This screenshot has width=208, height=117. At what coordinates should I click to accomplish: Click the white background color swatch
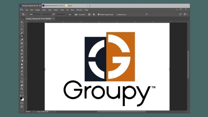point(23,100)
